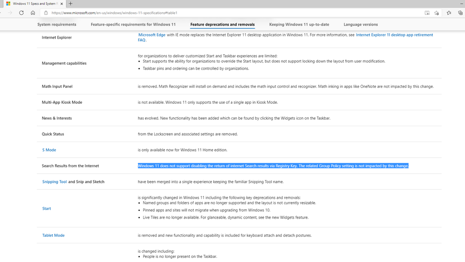Click the Start feature link

46,208
